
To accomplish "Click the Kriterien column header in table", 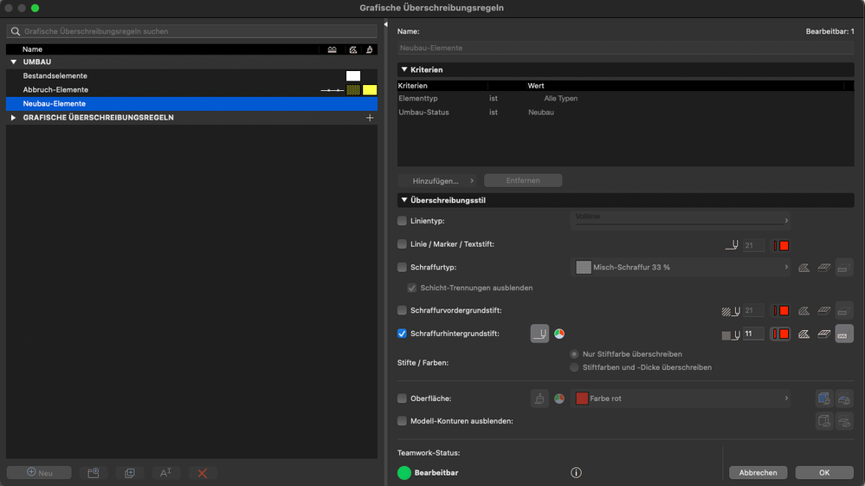I will [413, 86].
